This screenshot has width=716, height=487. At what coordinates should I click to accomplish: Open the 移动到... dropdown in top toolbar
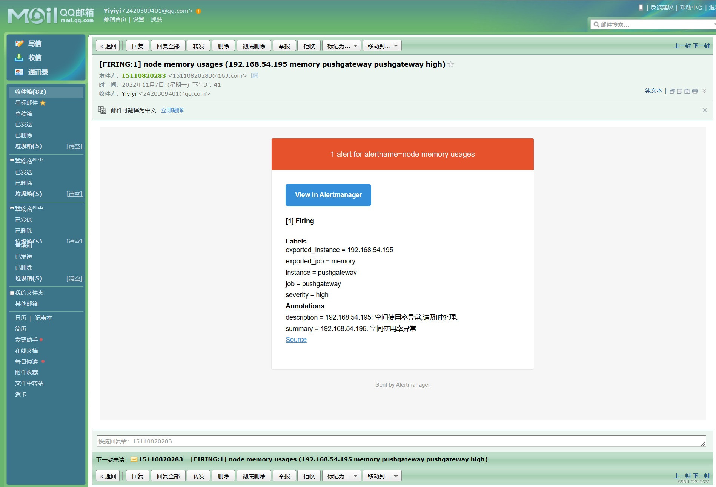point(382,46)
